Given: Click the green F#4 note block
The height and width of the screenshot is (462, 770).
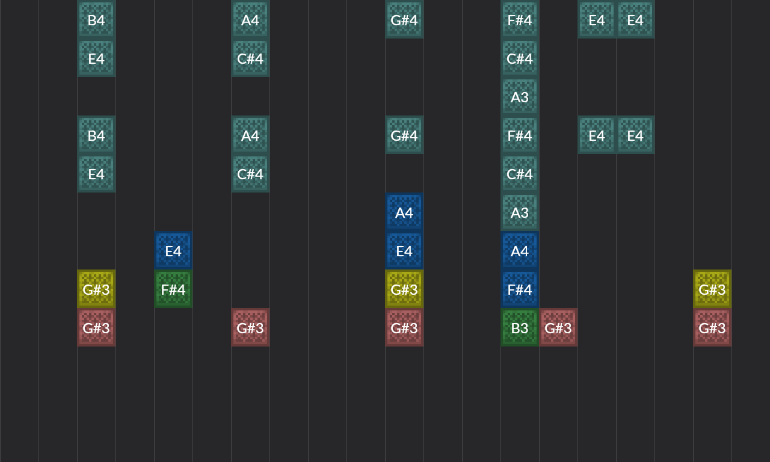Looking at the screenshot, I should click(x=173, y=289).
